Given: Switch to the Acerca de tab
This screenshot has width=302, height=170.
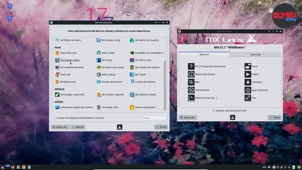Looking at the screenshot, I should pos(255,55).
